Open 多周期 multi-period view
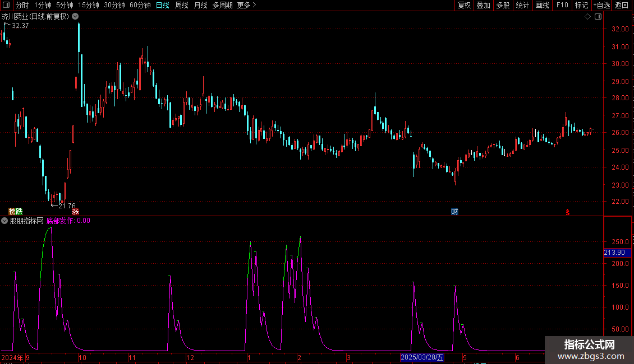This screenshot has width=634, height=364. click(x=222, y=5)
